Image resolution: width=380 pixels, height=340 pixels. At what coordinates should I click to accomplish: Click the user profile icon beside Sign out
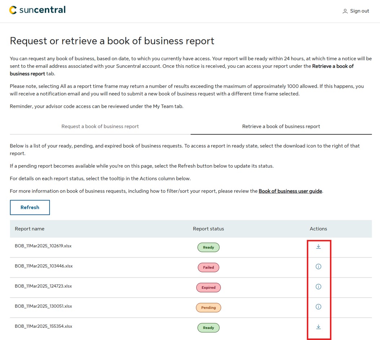345,11
